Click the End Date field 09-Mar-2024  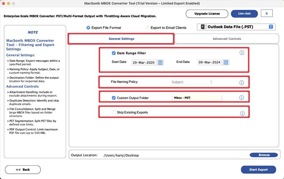210,62
